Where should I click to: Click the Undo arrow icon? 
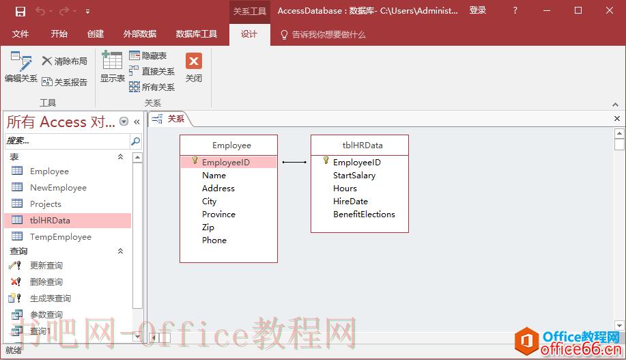click(40, 11)
